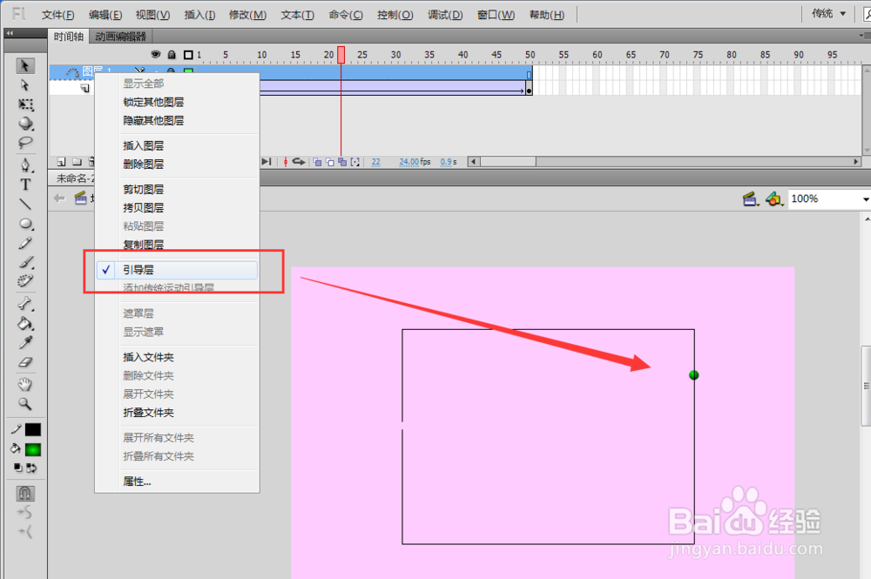Viewport: 871px width, 579px height.
Task: Open the 文件(F) menu
Action: point(57,15)
